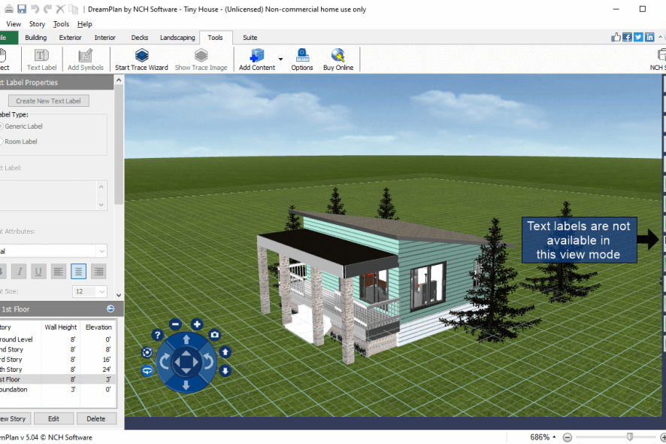Screen dimensions: 666x444
Task: Click the thumbs up like icon
Action: coord(616,38)
